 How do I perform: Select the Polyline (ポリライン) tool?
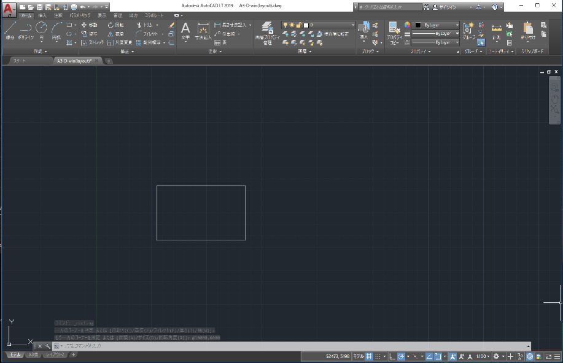point(26,30)
